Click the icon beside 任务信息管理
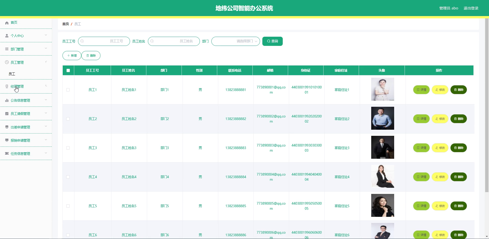 (7, 153)
